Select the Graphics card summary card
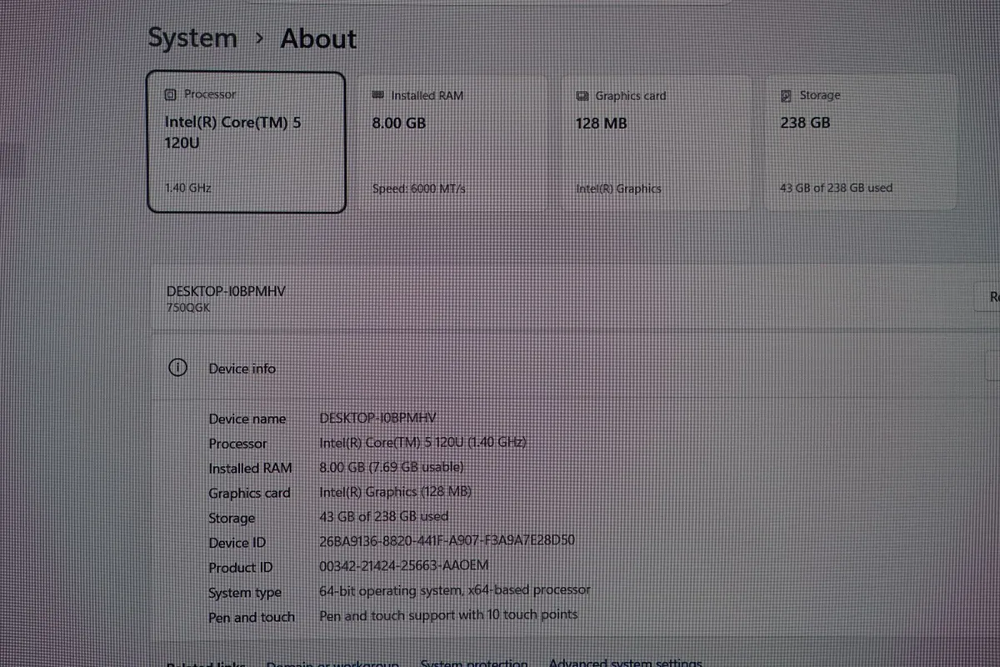 click(x=656, y=142)
